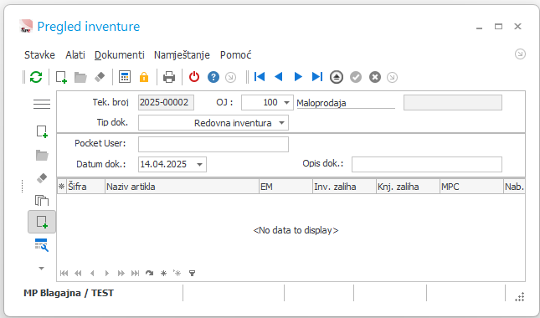
Task: Click the Knj. zaliha column header
Action: coord(408,187)
